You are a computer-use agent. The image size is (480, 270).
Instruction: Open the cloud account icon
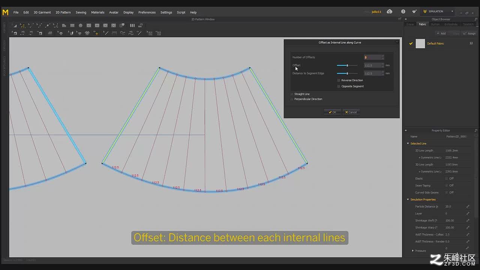coord(390,12)
